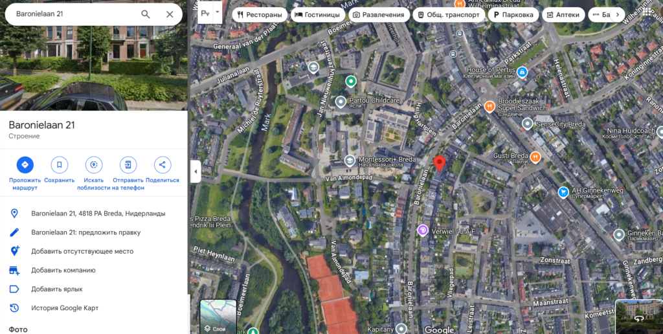Click the Проложить маршрут directions icon

[25, 165]
